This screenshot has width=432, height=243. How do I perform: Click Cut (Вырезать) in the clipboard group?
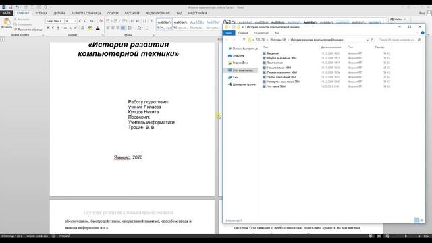click(x=22, y=20)
